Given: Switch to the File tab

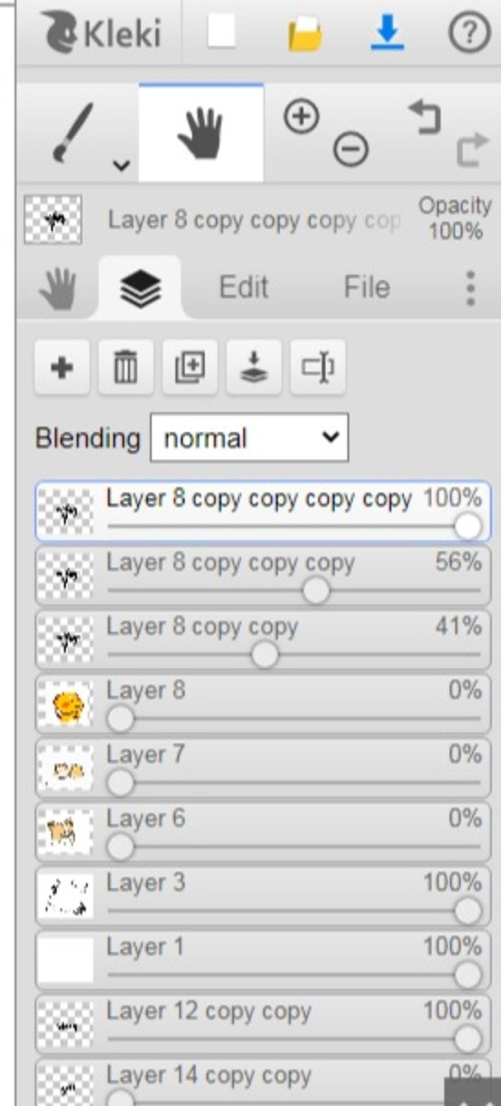Looking at the screenshot, I should (x=367, y=287).
